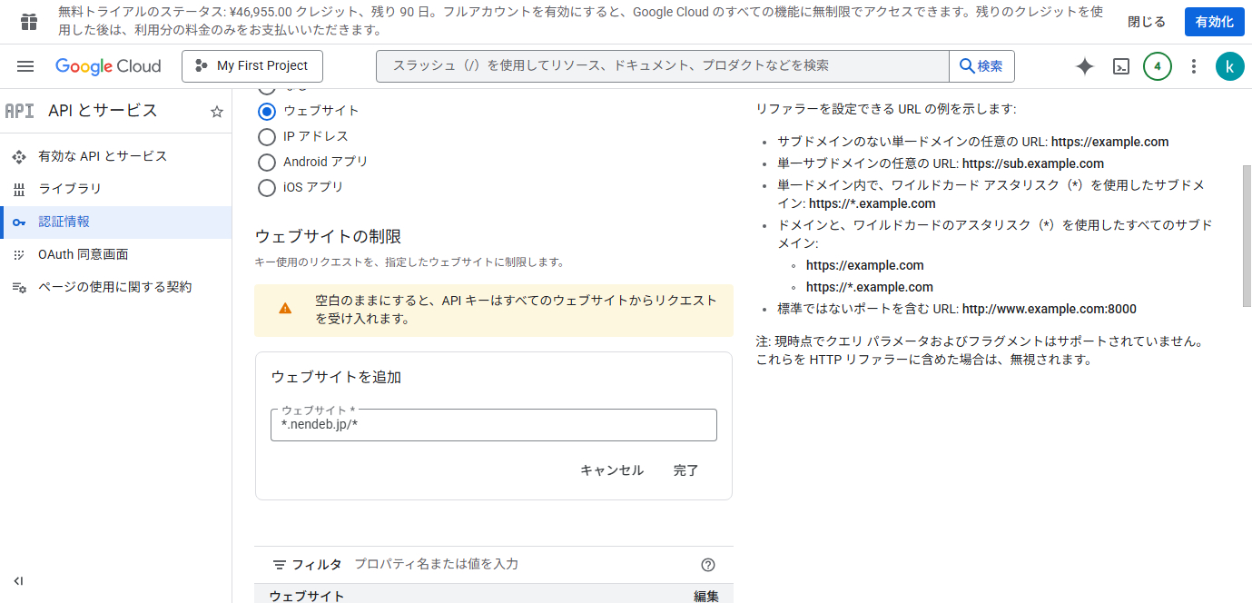Click the ウェブサイト URL input field
The image size is (1252, 603).
(x=493, y=425)
